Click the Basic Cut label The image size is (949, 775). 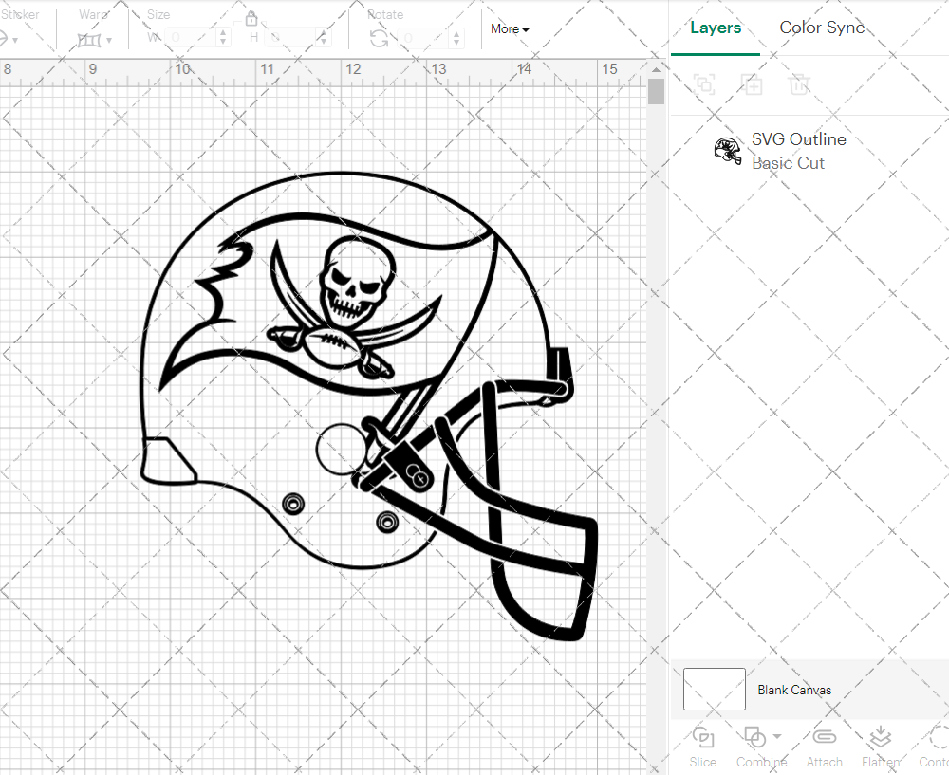point(788,163)
